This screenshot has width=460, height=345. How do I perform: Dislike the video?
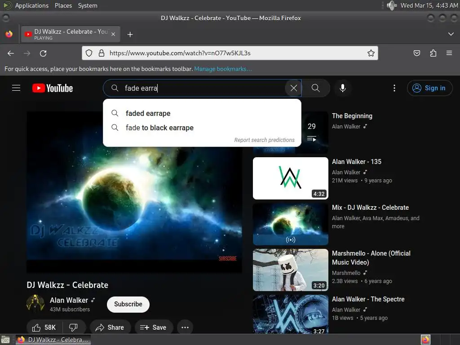(x=73, y=327)
